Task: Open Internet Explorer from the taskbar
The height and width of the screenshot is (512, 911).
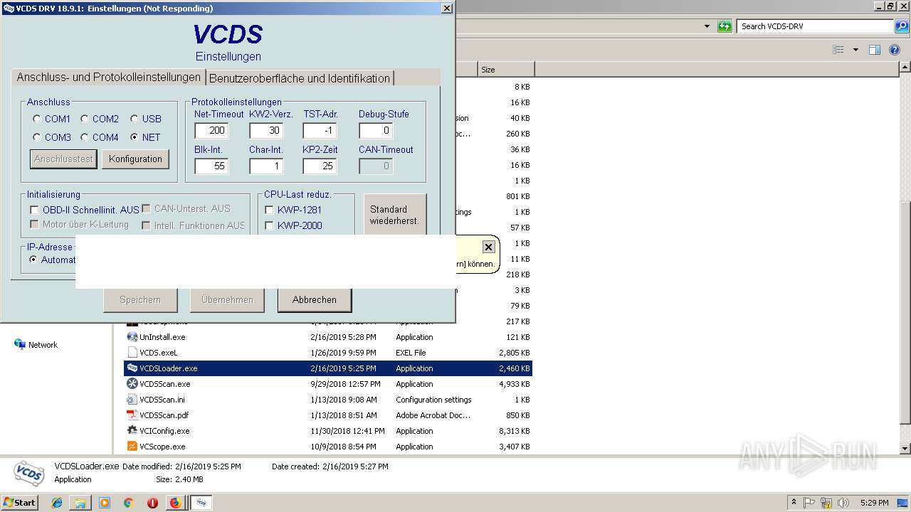Action: click(57, 503)
